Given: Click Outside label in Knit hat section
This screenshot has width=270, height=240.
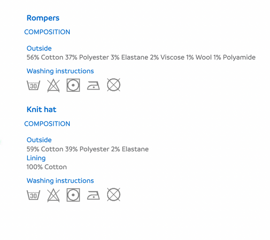Looking at the screenshot, I should (x=39, y=140).
